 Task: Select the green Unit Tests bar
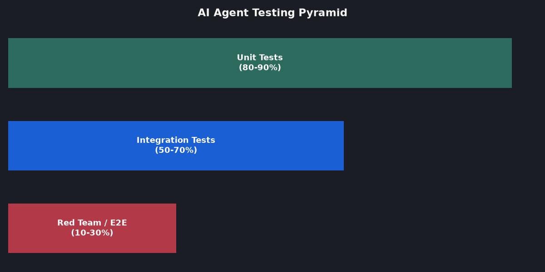pyautogui.click(x=260, y=63)
